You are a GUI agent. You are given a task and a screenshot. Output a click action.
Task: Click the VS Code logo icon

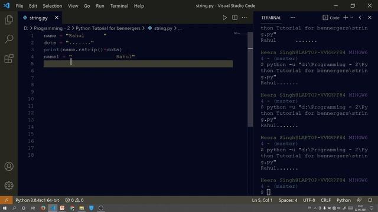pyautogui.click(x=6, y=5)
